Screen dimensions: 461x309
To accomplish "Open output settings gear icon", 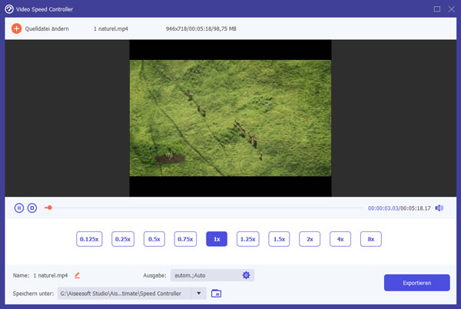I will pos(246,275).
